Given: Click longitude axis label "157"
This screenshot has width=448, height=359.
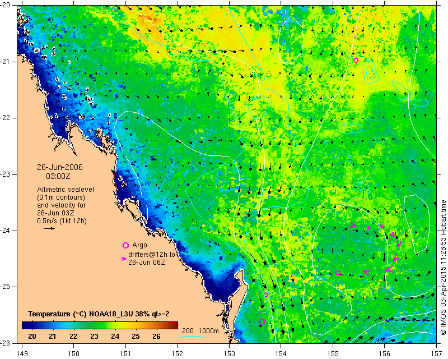Looking at the screenshot, I should [x=437, y=353].
